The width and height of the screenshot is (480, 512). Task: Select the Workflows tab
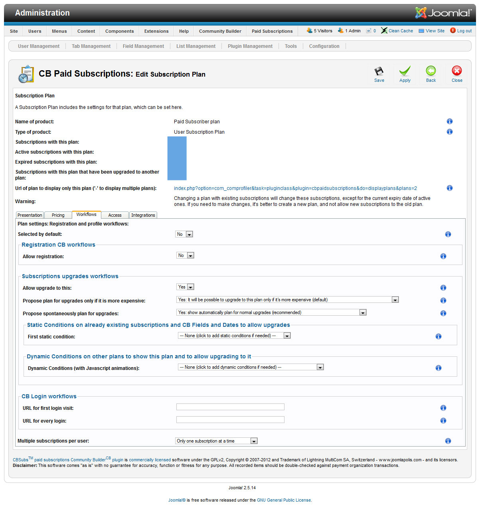tap(87, 215)
